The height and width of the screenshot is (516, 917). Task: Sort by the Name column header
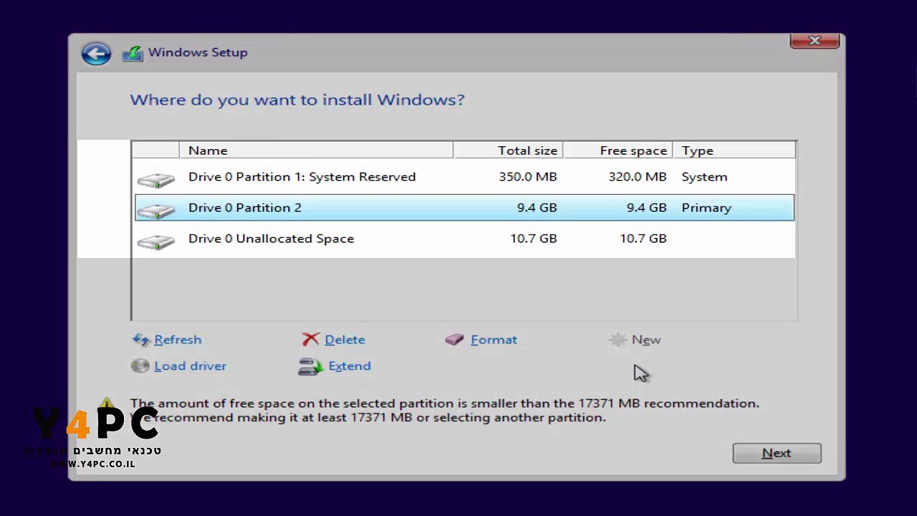316,150
